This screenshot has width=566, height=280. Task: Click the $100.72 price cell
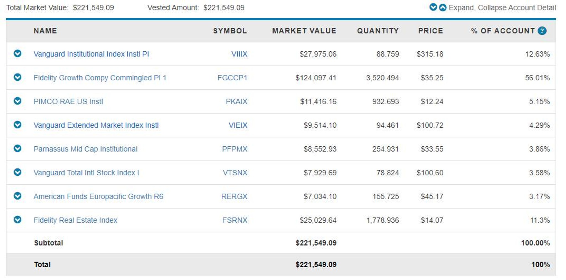click(430, 125)
